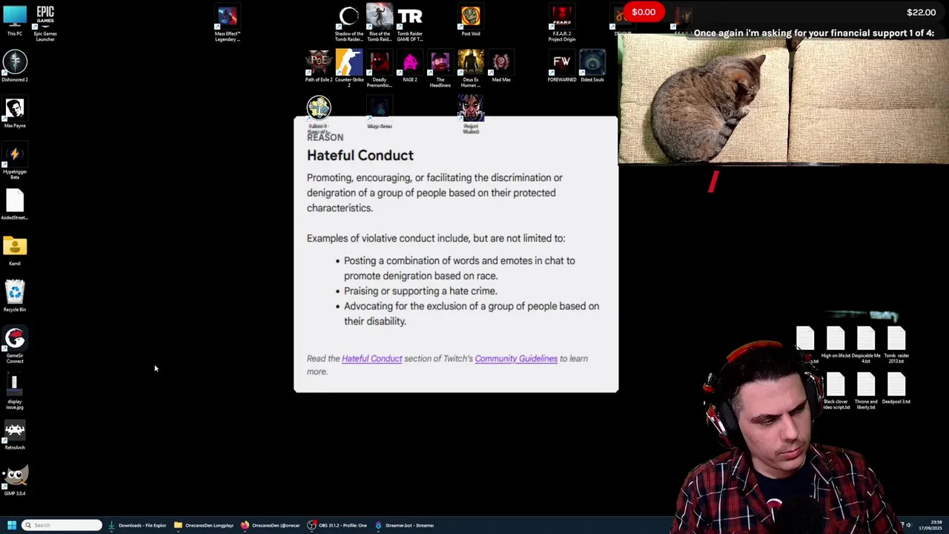This screenshot has width=949, height=534.
Task: Select the Shadow of the Tomb Raider icon
Action: click(x=349, y=23)
